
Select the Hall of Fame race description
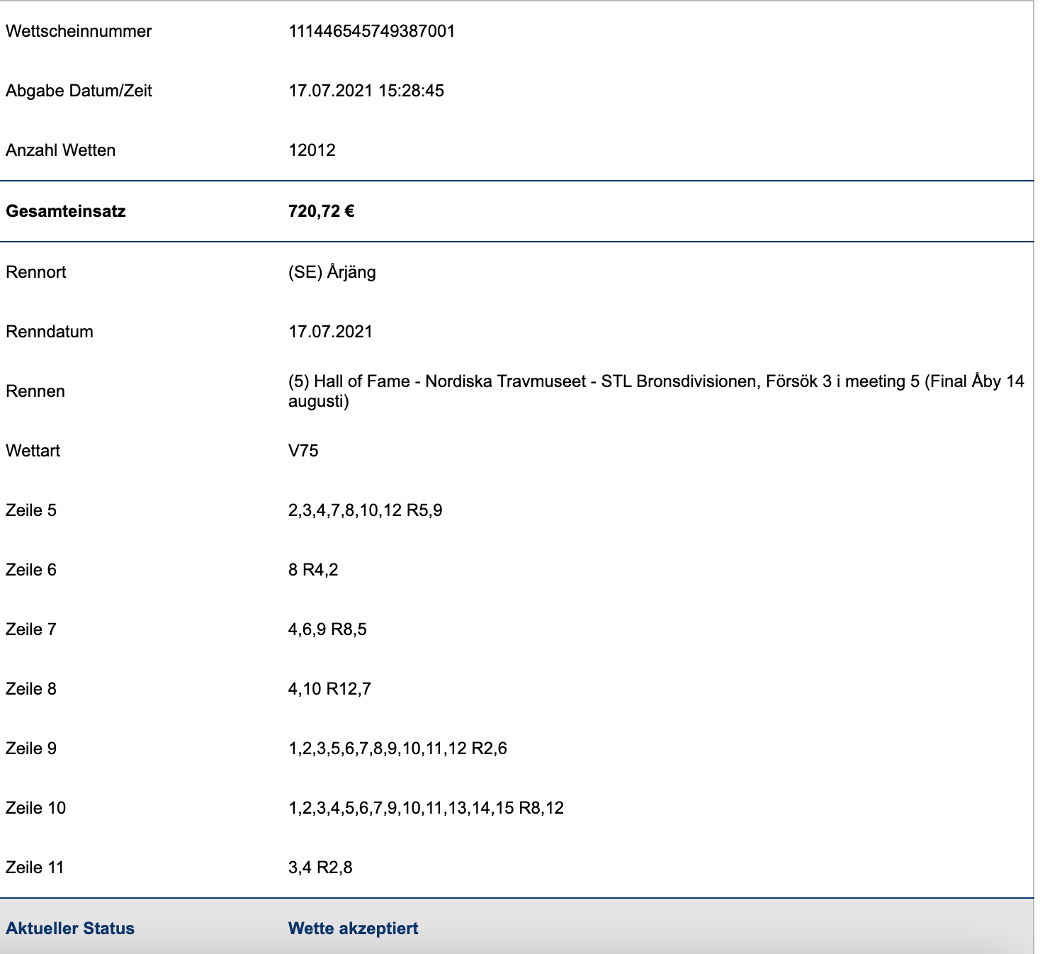656,391
